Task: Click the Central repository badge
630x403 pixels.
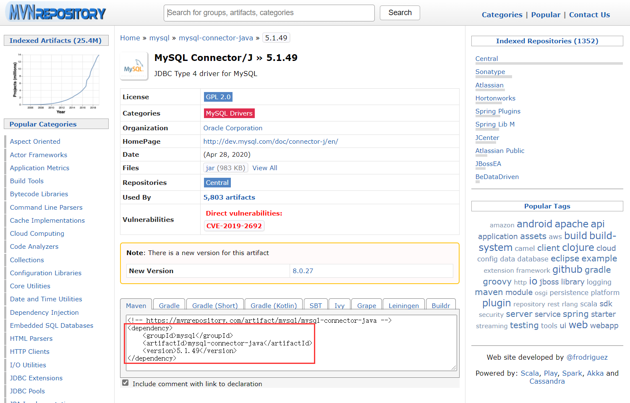Action: click(217, 182)
